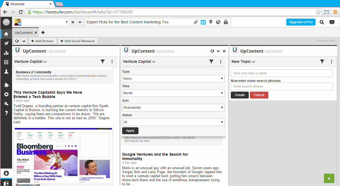
Task: Open the Time dropdown showing Month
Action: point(173,93)
